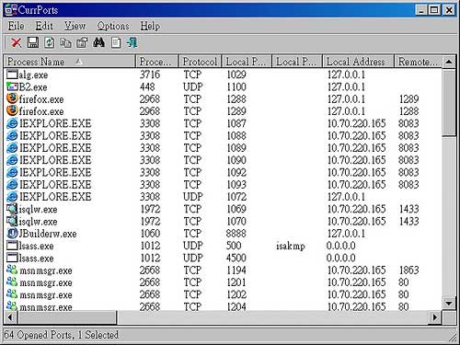Sort by the Remote column header

point(418,62)
